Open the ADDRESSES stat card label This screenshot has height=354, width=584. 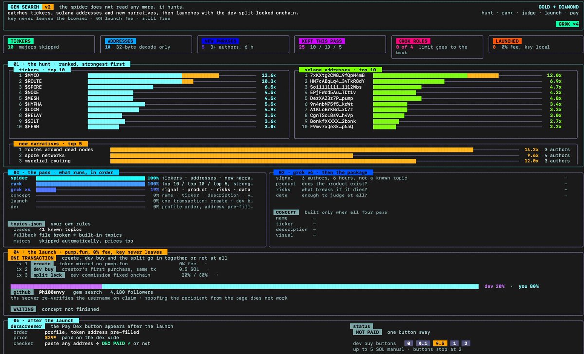[x=120, y=41]
